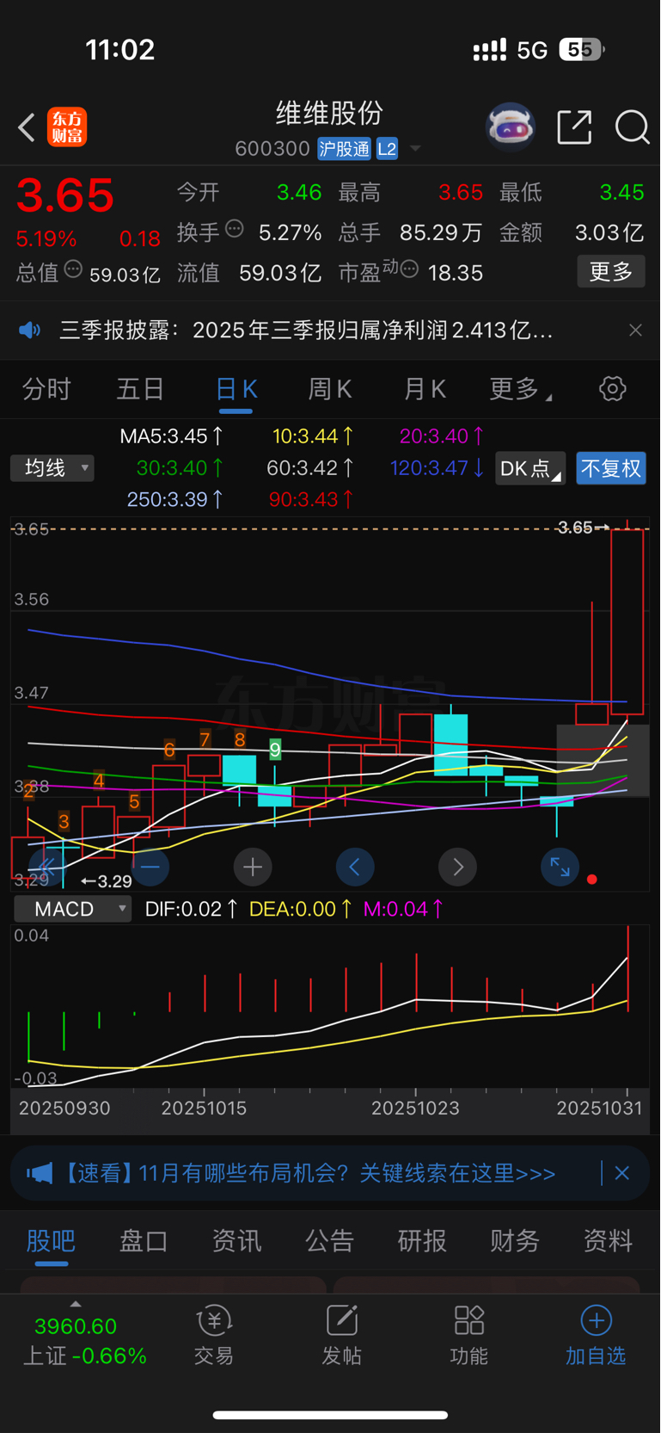Viewport: 661px width, 1433px height.
Task: Tap the M:0.04 reading
Action: pos(403,909)
